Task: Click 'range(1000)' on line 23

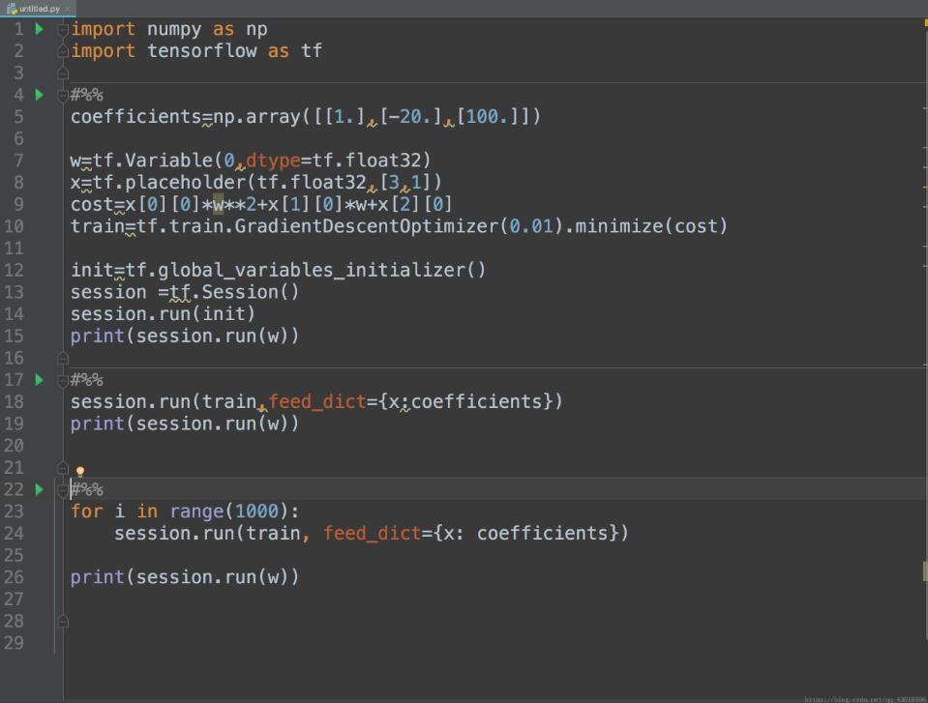Action: (229, 512)
